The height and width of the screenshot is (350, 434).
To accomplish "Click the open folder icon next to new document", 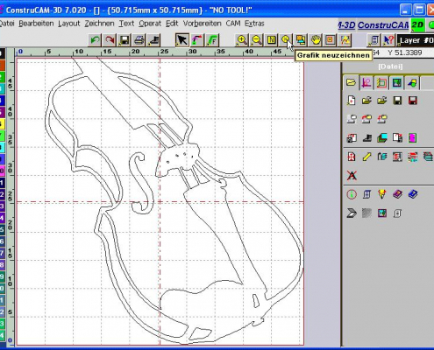I will tap(366, 101).
